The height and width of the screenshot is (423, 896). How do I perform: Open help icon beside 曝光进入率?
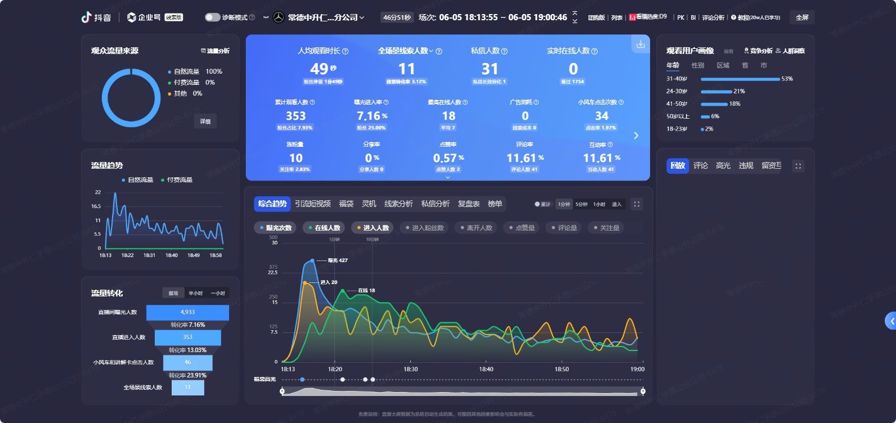(386, 102)
